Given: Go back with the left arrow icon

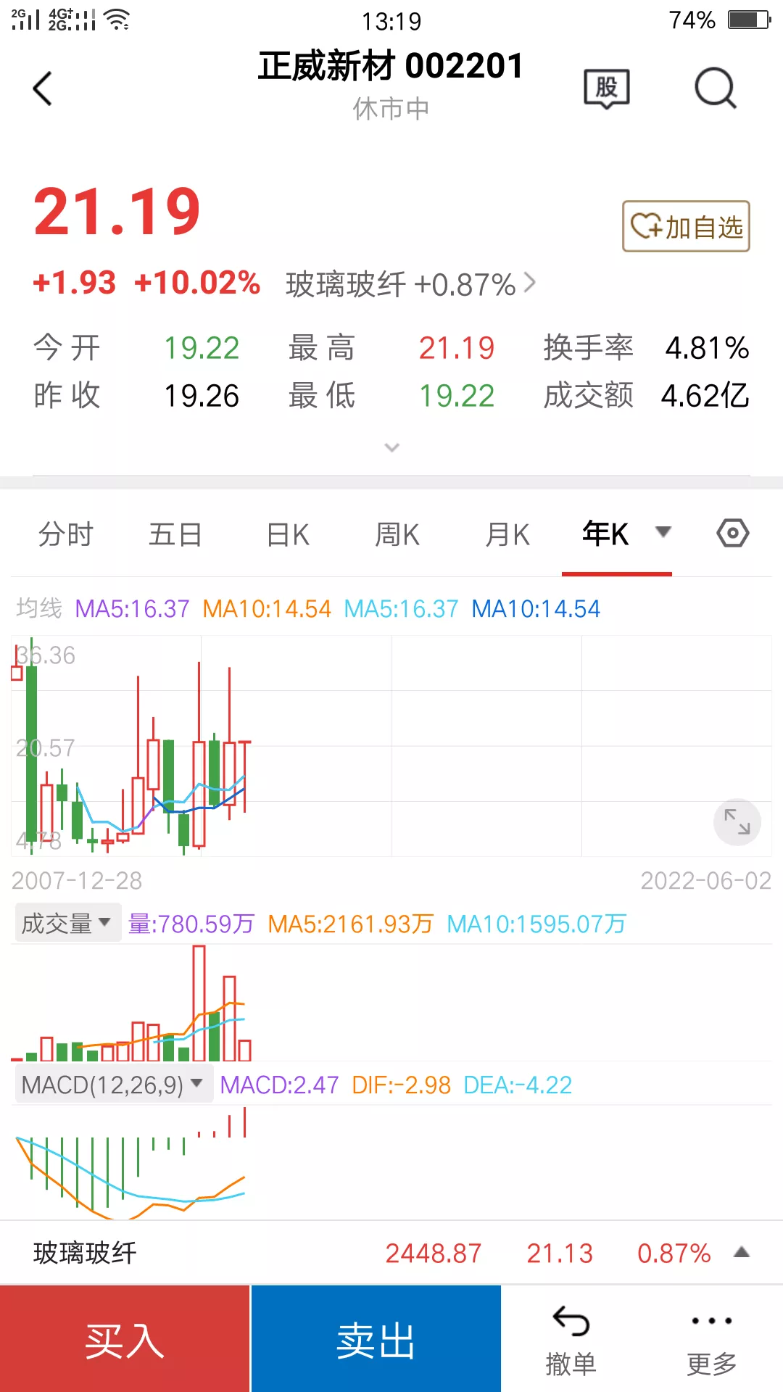Looking at the screenshot, I should 43,88.
